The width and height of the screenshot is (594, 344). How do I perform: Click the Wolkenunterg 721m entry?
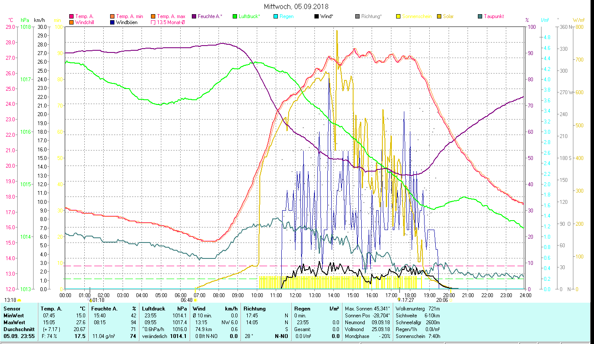(418, 309)
